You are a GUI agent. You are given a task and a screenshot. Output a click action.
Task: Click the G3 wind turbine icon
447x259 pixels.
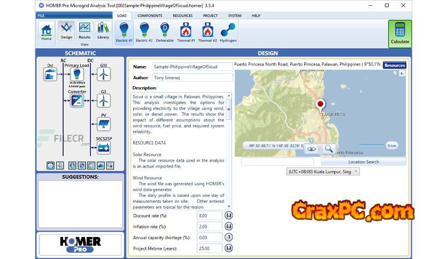pos(104,101)
